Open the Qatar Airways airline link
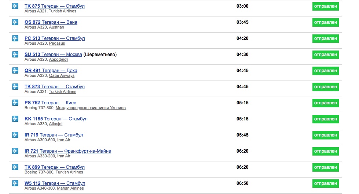359x194 pixels. (x=62, y=76)
